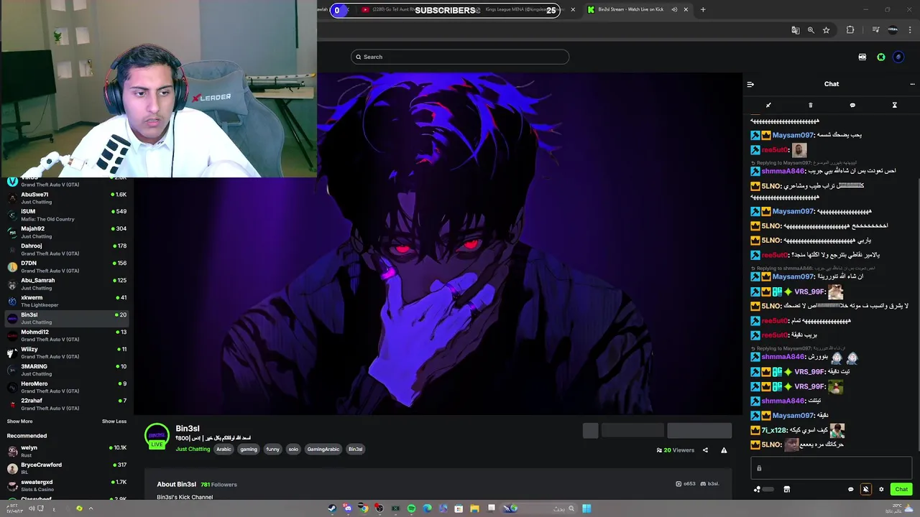Report stream with warning triangle icon
Screen dimensions: 920x517
click(724, 450)
